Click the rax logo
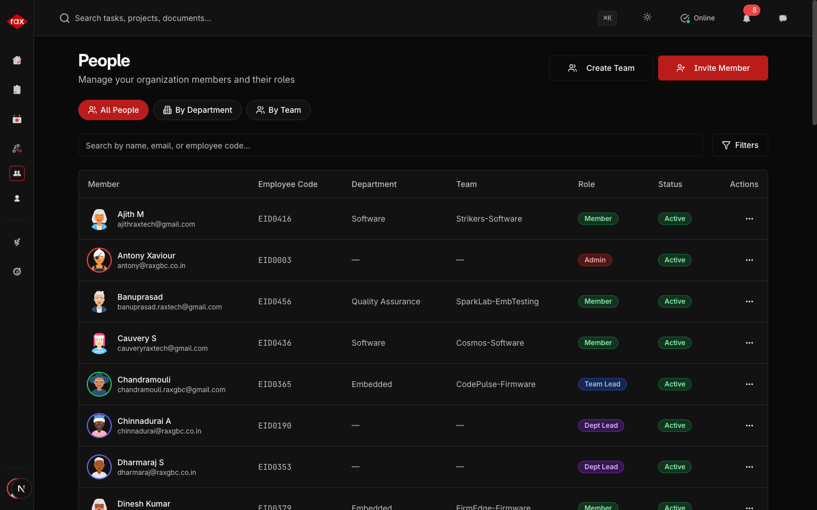The height and width of the screenshot is (510, 817). coord(17,22)
